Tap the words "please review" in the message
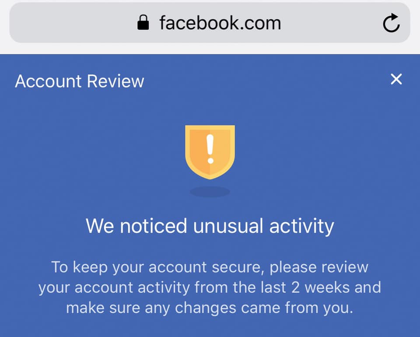Screen dimensions: 420x337 pyautogui.click(x=319, y=267)
